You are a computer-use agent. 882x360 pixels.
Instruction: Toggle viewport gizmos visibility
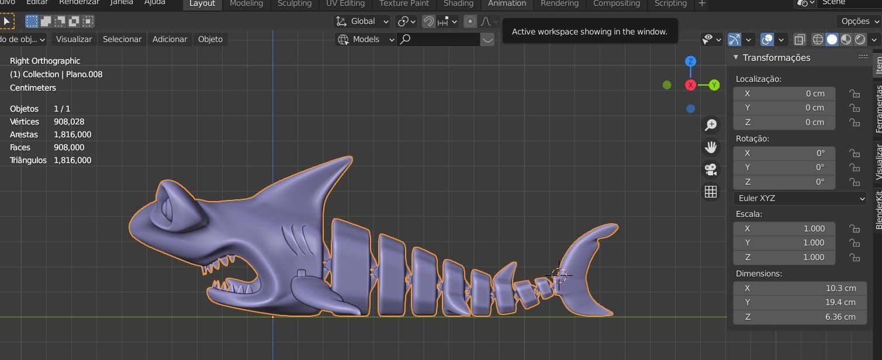[x=734, y=39]
